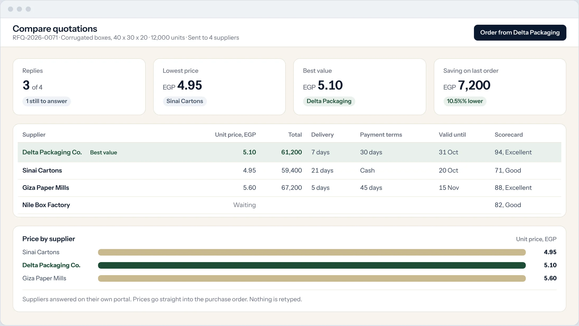Click the 'Cash' payment terms cell
Image resolution: width=579 pixels, height=326 pixels.
tap(367, 170)
